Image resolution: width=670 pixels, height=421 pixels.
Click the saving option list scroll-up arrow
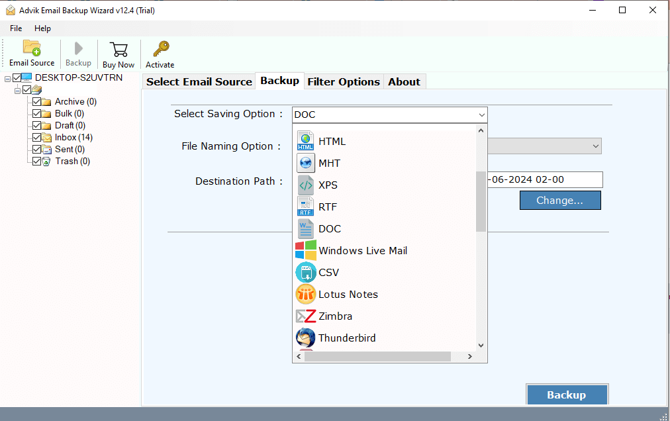[481, 130]
